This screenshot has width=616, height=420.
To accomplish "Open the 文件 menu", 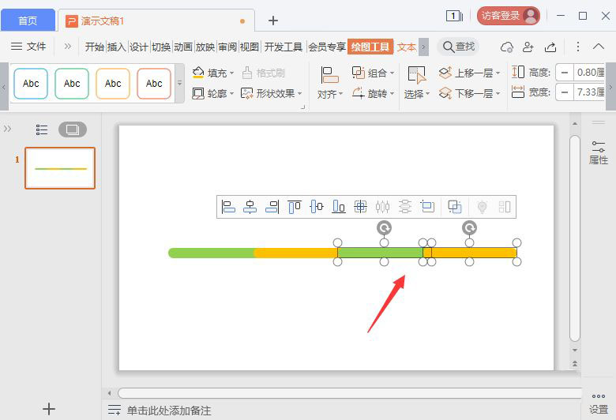I will tap(28, 47).
